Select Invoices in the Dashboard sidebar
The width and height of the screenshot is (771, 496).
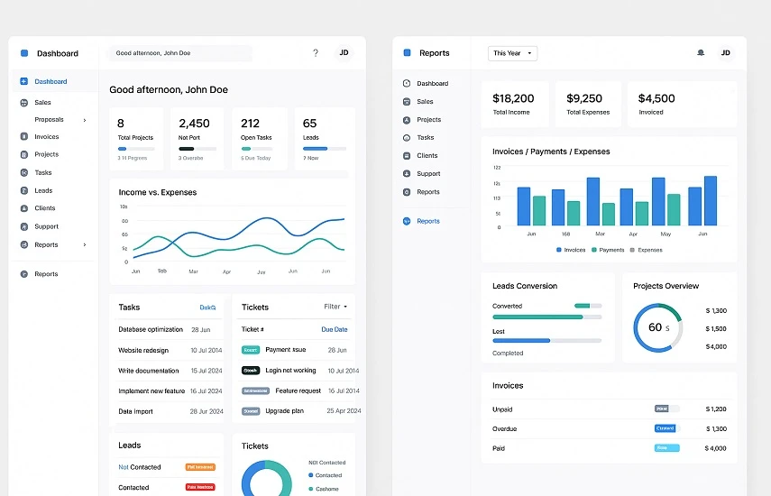tap(47, 137)
